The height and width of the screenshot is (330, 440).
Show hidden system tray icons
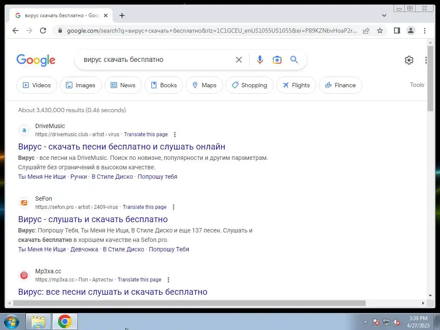click(x=365, y=322)
